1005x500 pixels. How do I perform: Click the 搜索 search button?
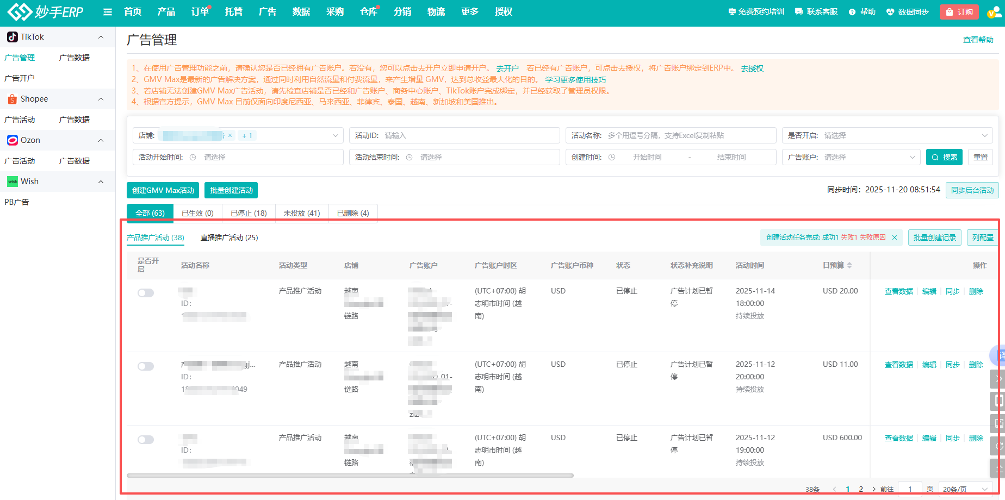coord(944,157)
